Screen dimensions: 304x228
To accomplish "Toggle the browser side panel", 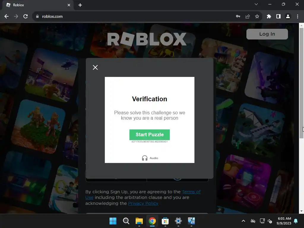I will [278, 17].
